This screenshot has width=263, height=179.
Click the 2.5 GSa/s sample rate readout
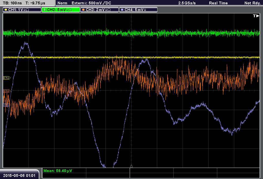pyautogui.click(x=187, y=3)
